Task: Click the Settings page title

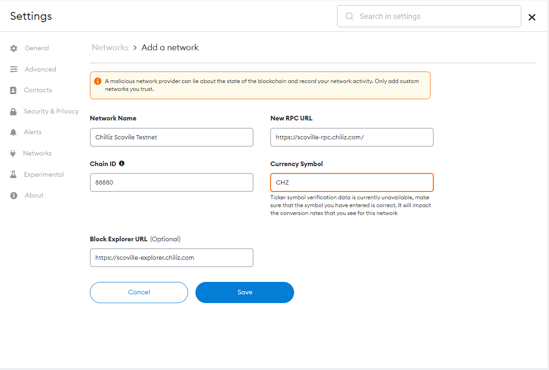Action: 31,16
